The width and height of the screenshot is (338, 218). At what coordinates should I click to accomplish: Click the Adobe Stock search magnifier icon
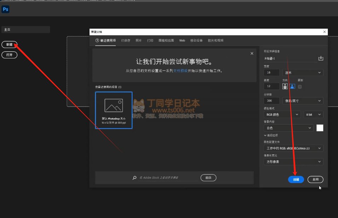click(134, 178)
